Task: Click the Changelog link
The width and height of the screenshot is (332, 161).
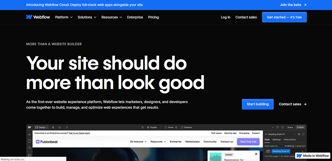Action: click(244, 133)
